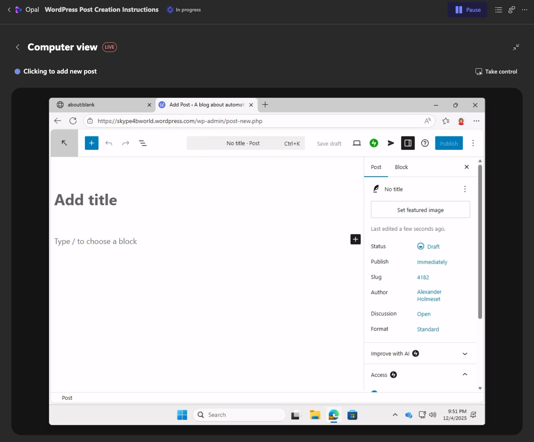Image resolution: width=534 pixels, height=442 pixels.
Task: Click the Set featured image button
Action: 420,210
